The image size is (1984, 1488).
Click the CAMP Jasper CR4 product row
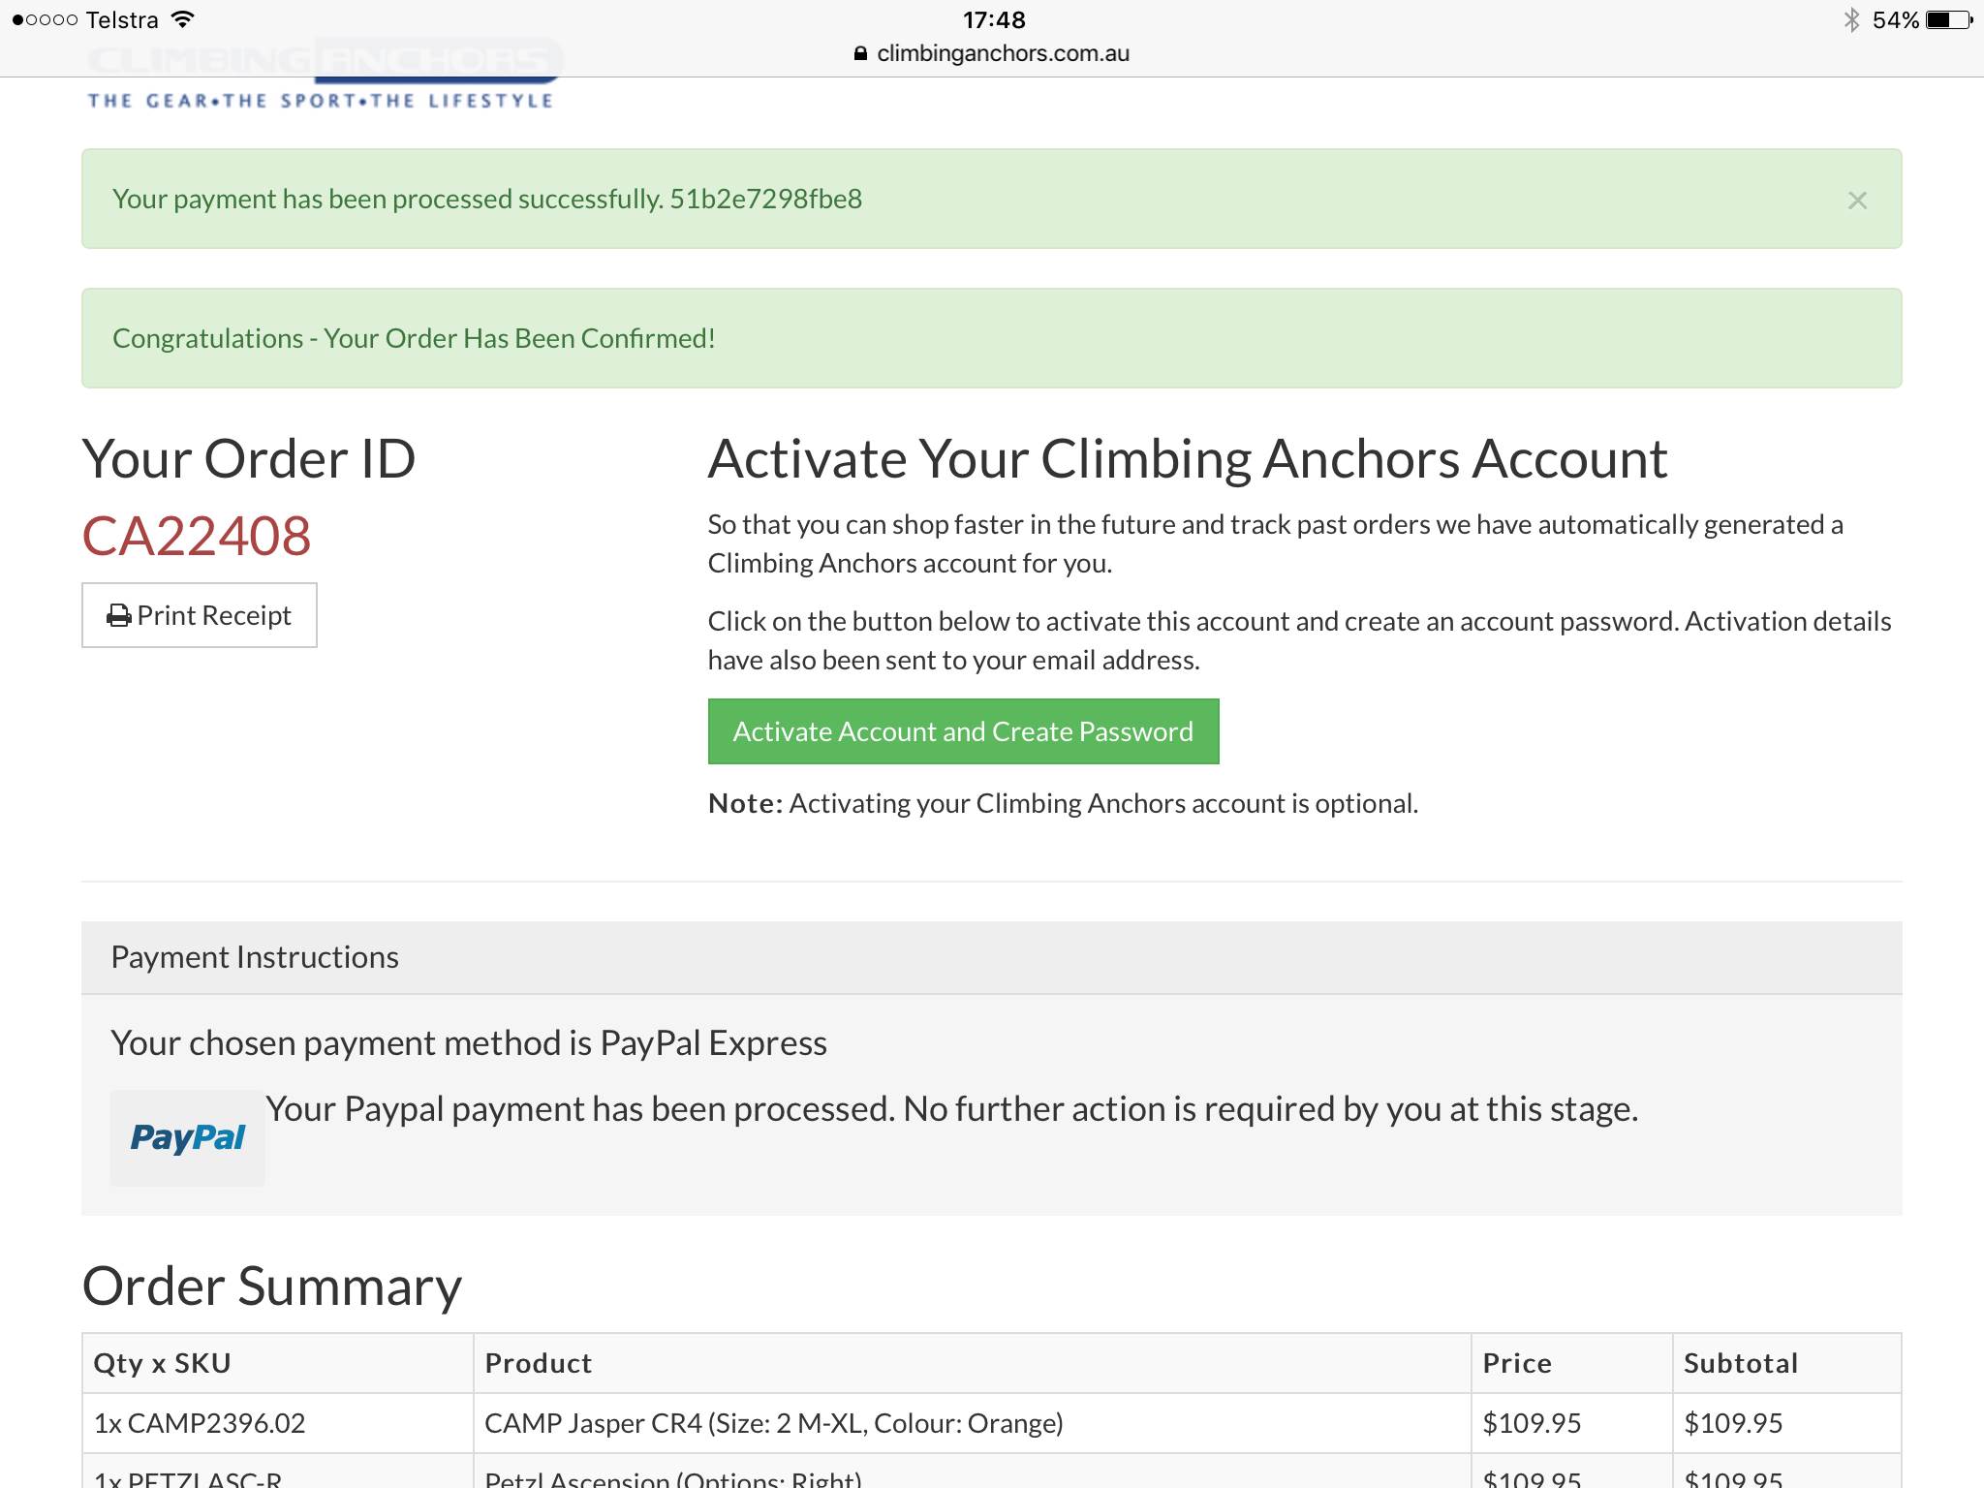773,1423
